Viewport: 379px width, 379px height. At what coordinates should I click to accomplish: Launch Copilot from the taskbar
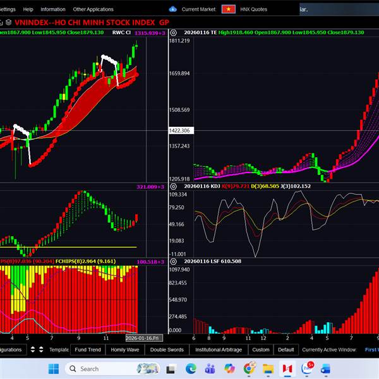coord(230,368)
